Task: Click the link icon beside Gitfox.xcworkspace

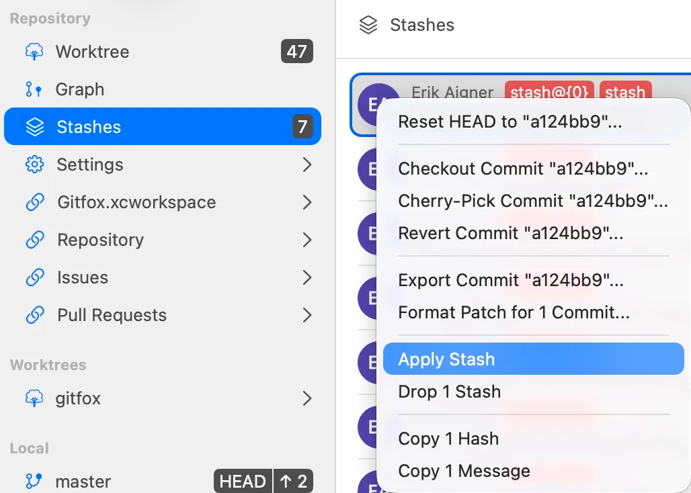Action: click(x=35, y=202)
